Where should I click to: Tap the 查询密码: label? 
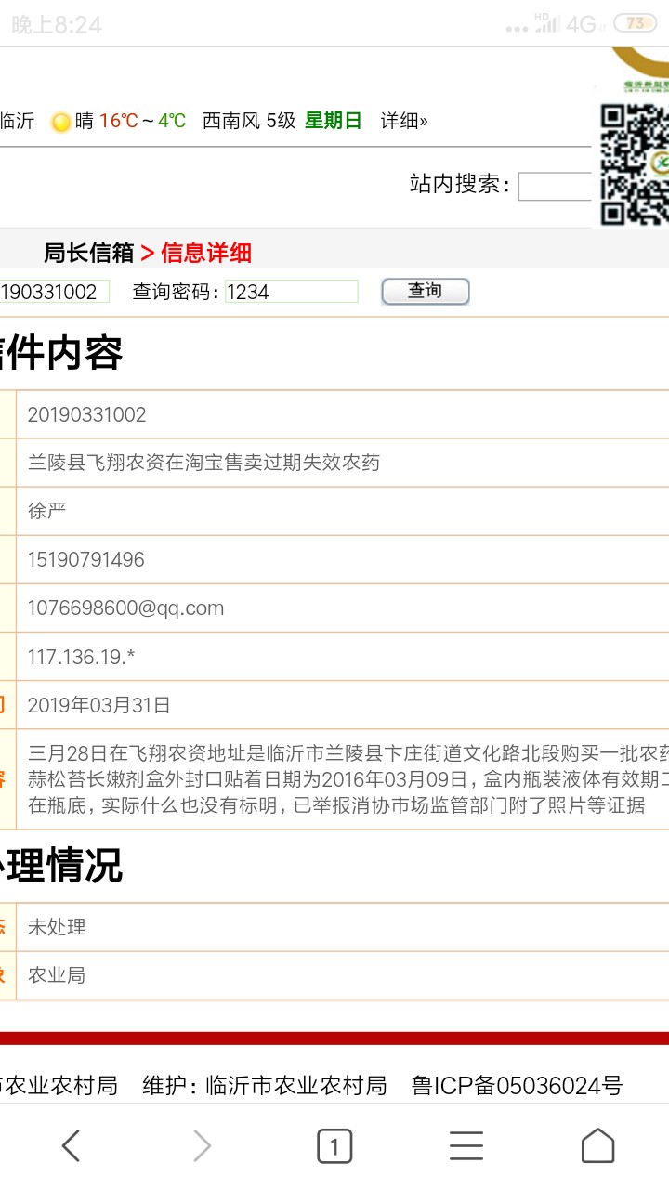click(177, 292)
